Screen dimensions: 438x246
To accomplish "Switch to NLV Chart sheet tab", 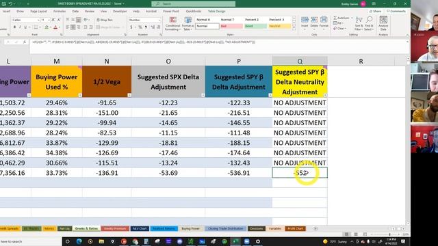I will 140,228.
